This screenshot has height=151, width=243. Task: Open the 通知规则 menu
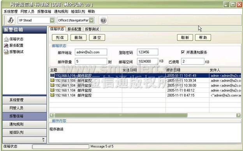click(x=61, y=11)
